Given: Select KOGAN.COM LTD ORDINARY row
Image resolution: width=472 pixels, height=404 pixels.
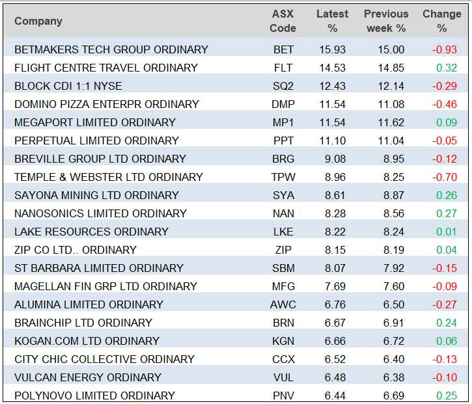Looking at the screenshot, I should pyautogui.click(x=87, y=341).
